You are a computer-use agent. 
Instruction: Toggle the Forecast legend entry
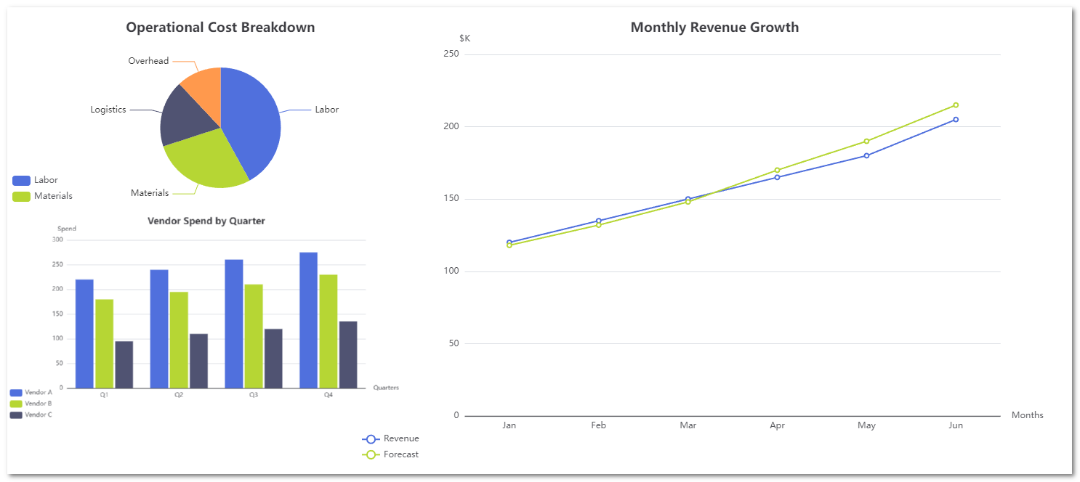click(390, 454)
